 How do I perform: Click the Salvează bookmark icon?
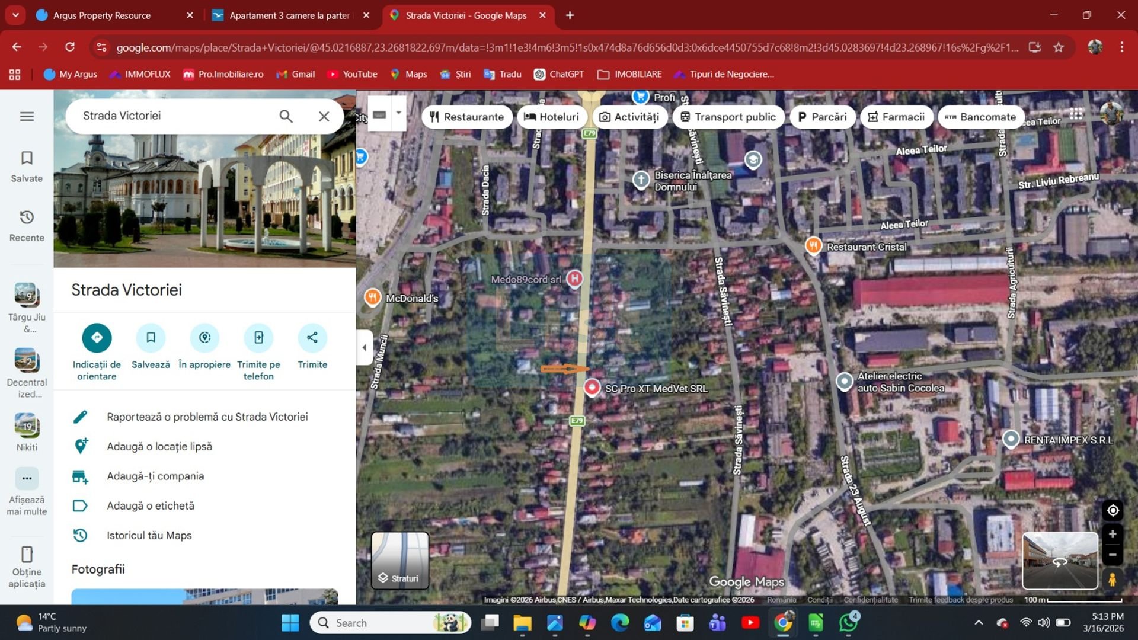pyautogui.click(x=151, y=338)
